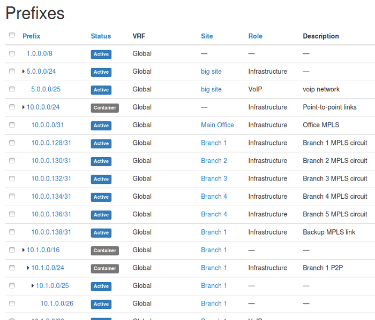Open the 10.0.0.128/31 prefix details
Viewport: 375px width, 320px height.
[51, 143]
